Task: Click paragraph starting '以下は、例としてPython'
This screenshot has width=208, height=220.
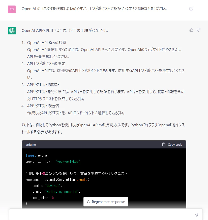Action: pyautogui.click(x=103, y=128)
